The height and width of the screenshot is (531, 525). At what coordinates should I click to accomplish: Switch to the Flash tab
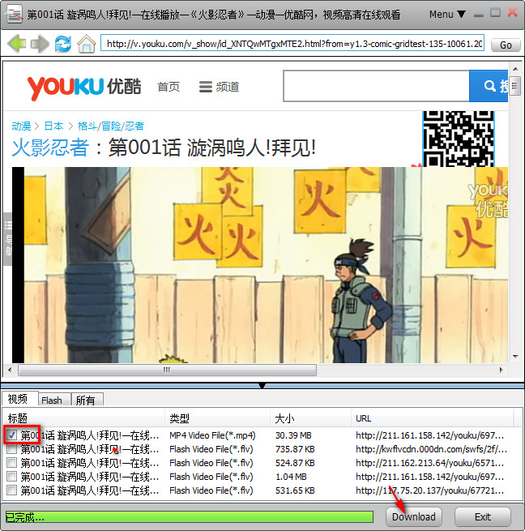[52, 400]
